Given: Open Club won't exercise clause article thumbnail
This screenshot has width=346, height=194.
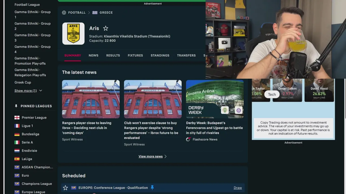Looking at the screenshot, I should (x=153, y=99).
